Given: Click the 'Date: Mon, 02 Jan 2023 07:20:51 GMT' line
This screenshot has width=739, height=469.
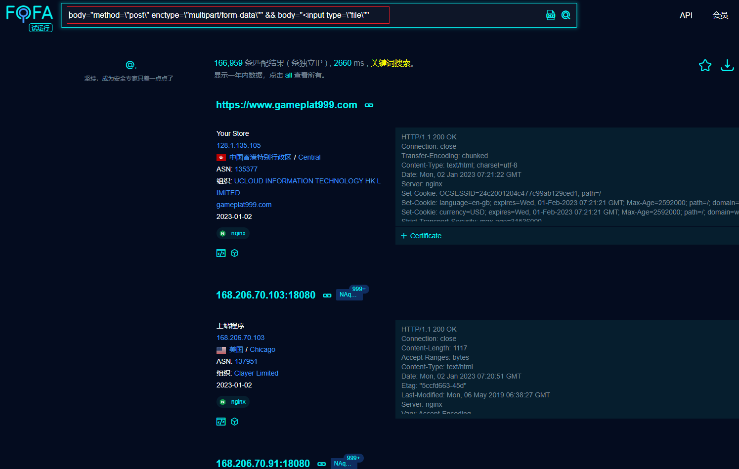Looking at the screenshot, I should 462,376.
